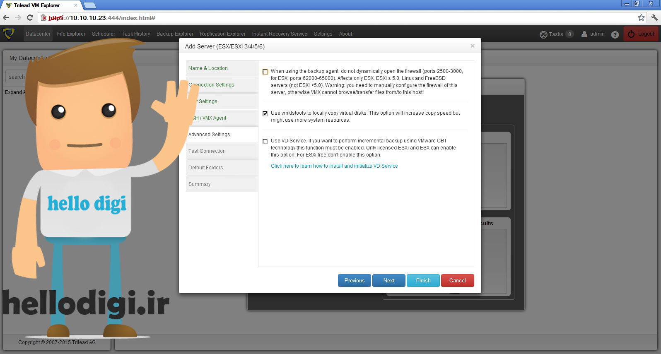Switch to the Connection Settings step
The width and height of the screenshot is (661, 354).
tap(222, 85)
